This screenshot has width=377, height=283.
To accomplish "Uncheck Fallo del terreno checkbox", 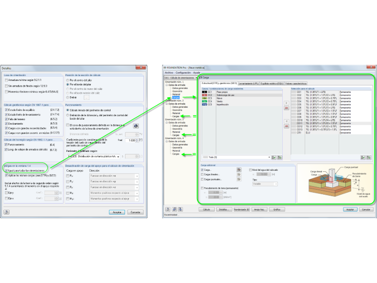I will [x=6, y=119].
